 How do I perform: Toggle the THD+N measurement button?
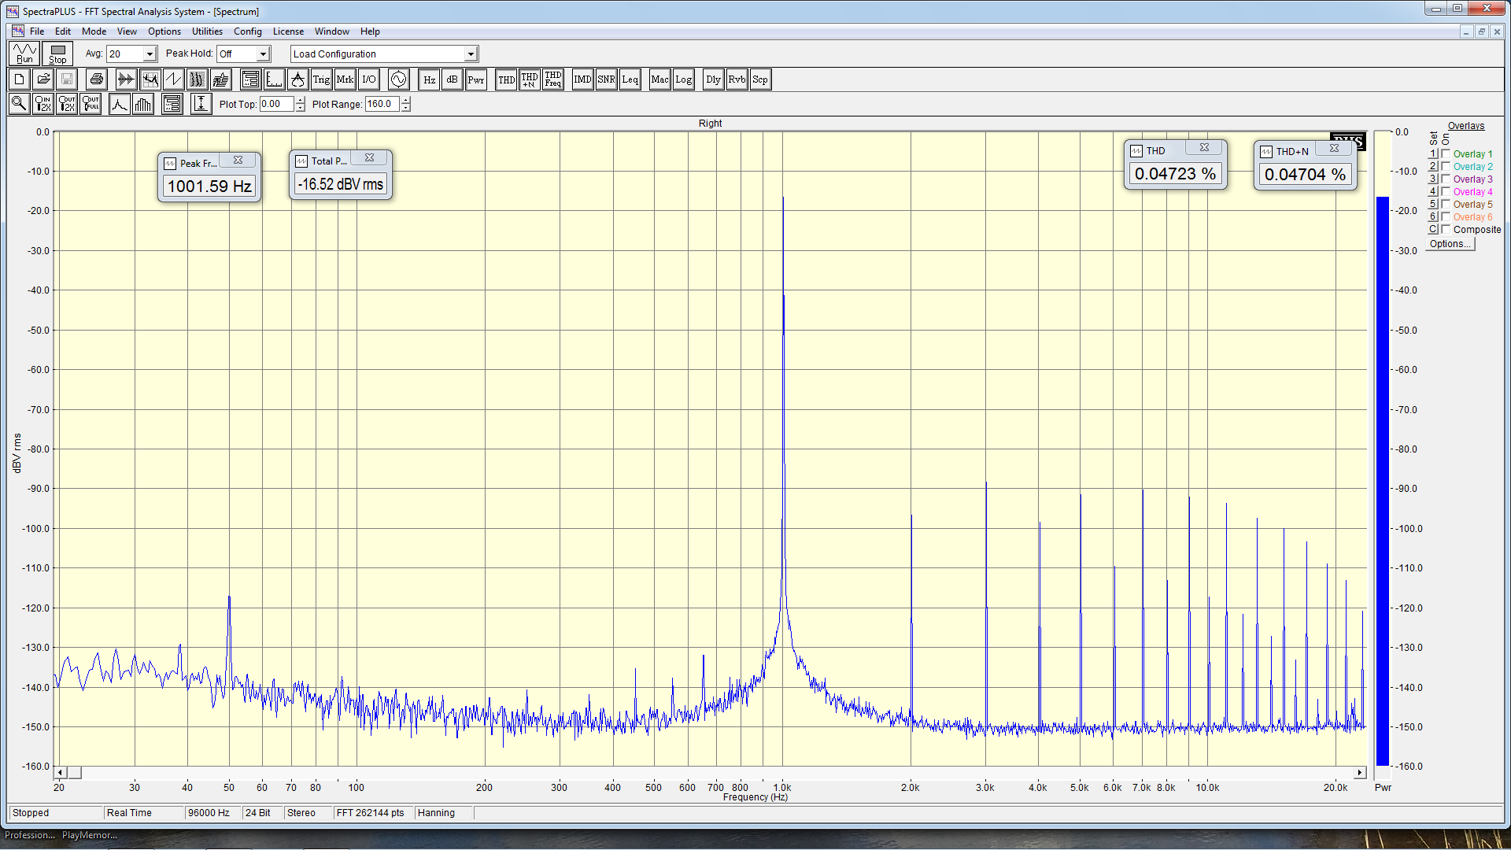click(530, 79)
